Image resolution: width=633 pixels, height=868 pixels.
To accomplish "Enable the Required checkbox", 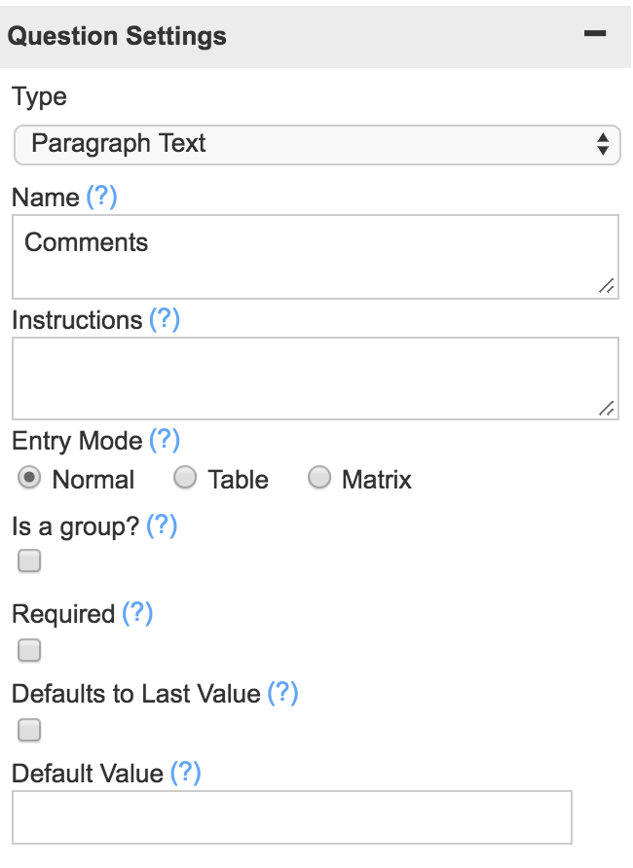I will click(28, 649).
